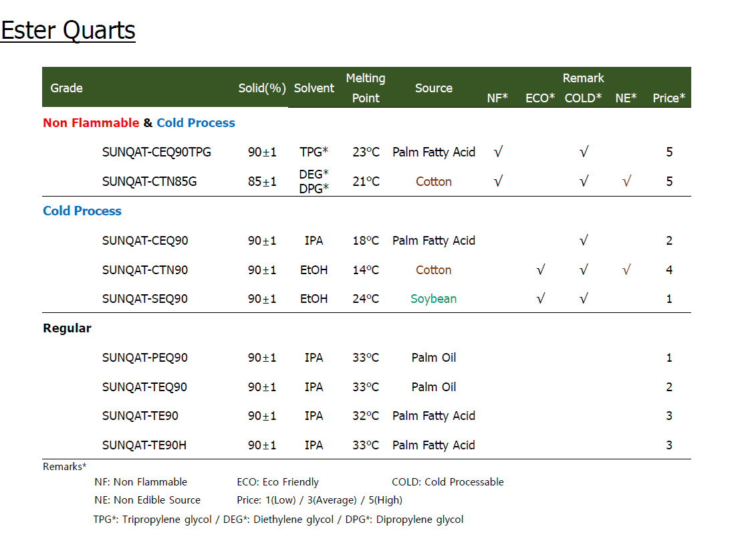Click the DEG* DPG* solvent cell
Viewport: 732px width, 551px height.
pyautogui.click(x=314, y=181)
